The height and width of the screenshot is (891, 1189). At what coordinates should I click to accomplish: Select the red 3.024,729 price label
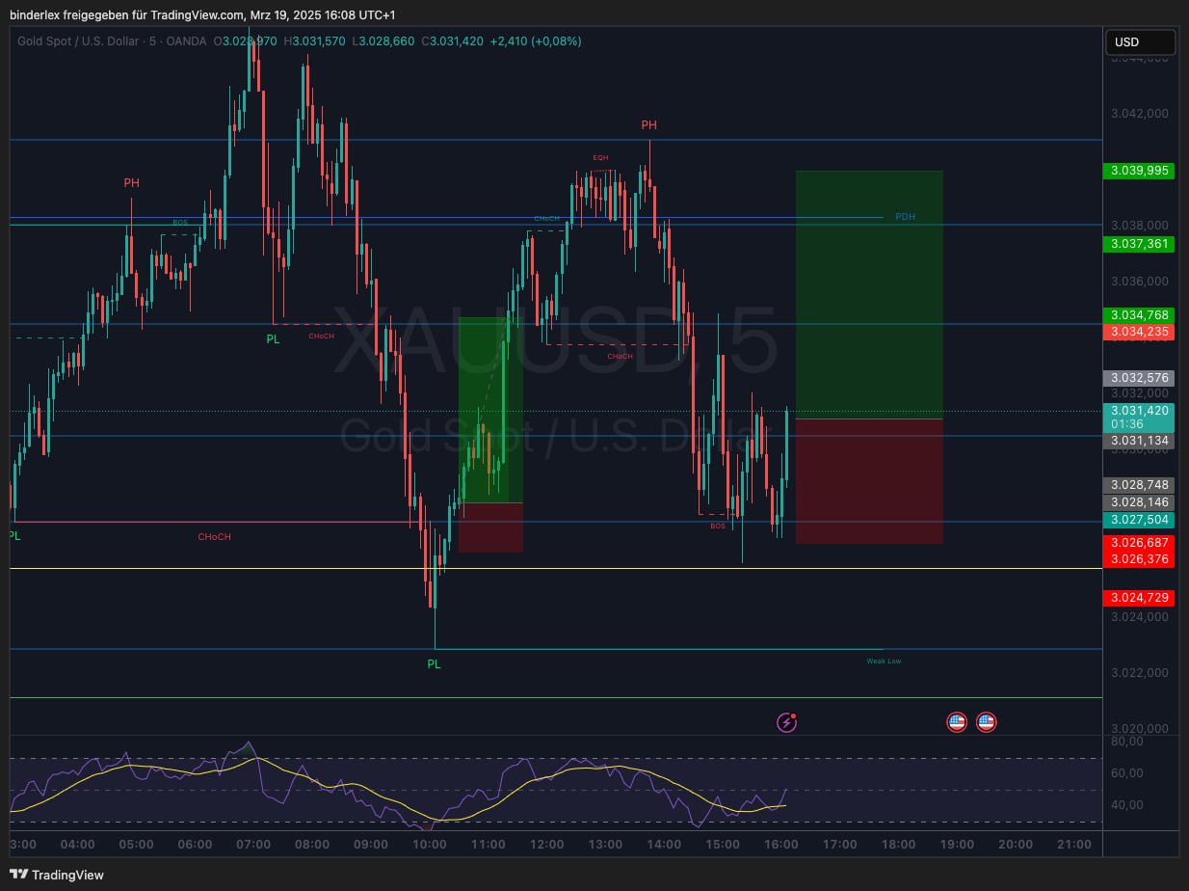(1138, 598)
